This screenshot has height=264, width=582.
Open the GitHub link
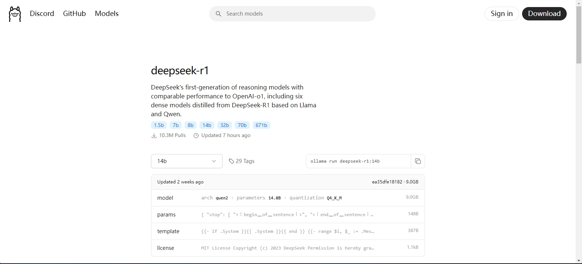[74, 13]
